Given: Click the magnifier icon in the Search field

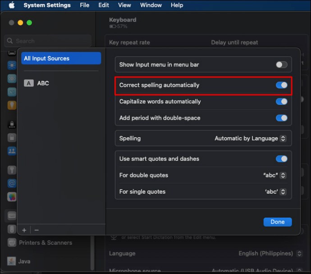Looking at the screenshot, I should pos(10,41).
